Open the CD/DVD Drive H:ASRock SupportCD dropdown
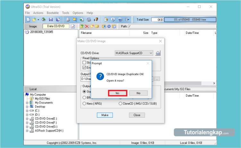Screen dimensions: 241x148 coord(134,53)
